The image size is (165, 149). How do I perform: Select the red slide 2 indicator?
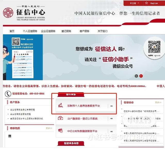[141, 76]
